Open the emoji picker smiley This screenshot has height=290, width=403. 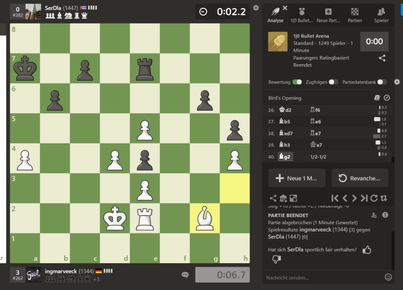point(388,277)
